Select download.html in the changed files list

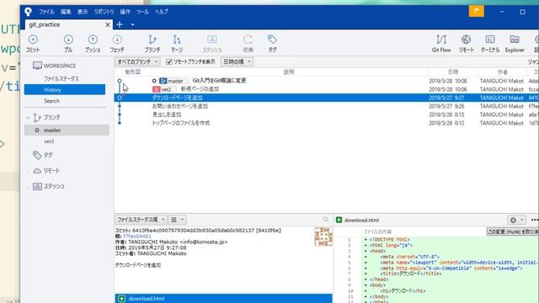pos(224,299)
